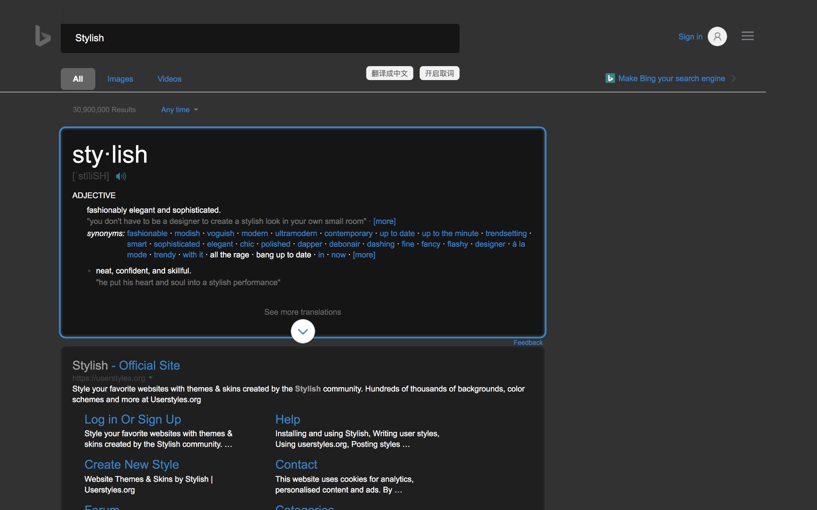The width and height of the screenshot is (817, 510).
Task: Click the green dropdown arrow next to userstyles.org URL
Action: 151,378
